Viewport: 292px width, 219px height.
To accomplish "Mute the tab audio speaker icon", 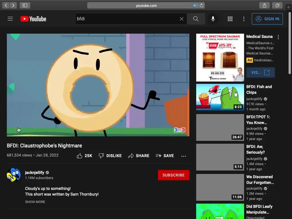I will 195,5.
